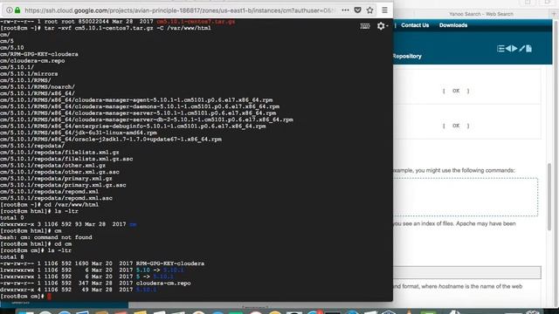Click the jdk-6u31-linux-amd64.rpm line
559x314 pixels.
point(79,133)
